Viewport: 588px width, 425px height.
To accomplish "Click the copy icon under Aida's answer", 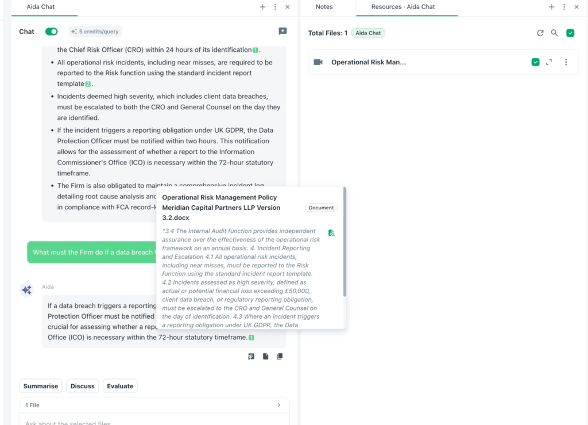I will [x=280, y=357].
